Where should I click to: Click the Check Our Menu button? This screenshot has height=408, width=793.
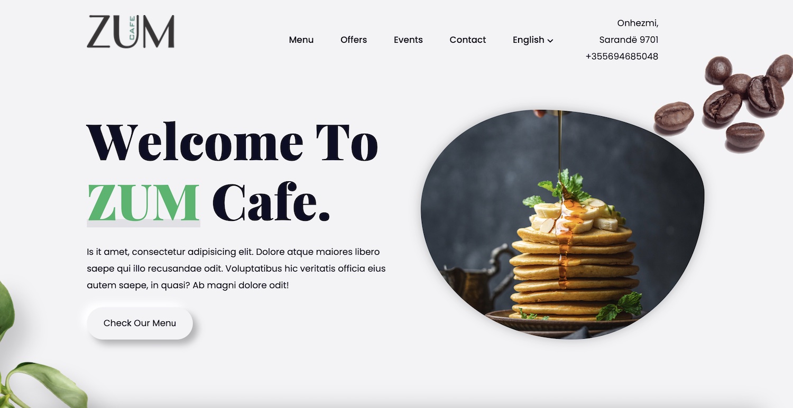click(140, 323)
